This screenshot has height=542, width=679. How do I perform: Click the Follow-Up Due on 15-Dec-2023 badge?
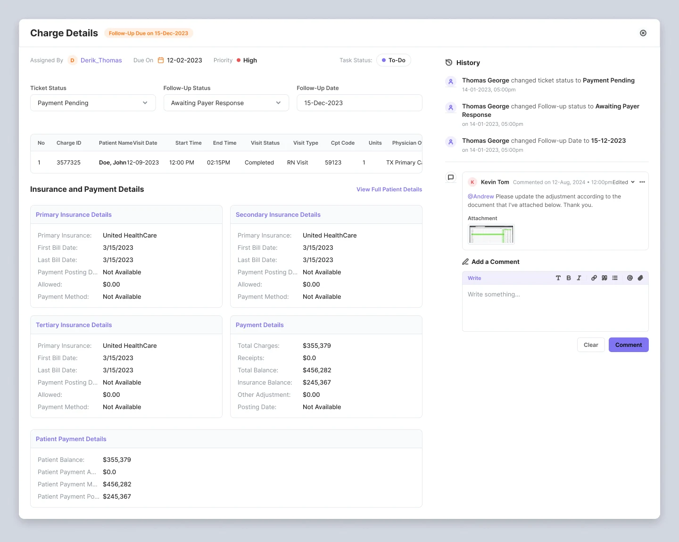point(149,33)
